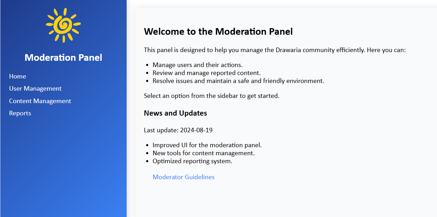Open the Home sidebar link
The height and width of the screenshot is (217, 437).
tap(17, 76)
